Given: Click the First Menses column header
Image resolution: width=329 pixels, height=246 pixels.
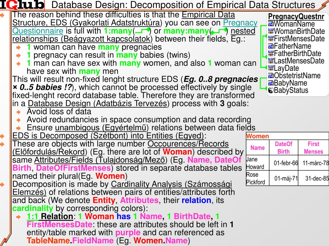Looking at the screenshot, I should pyautogui.click(x=314, y=148).
